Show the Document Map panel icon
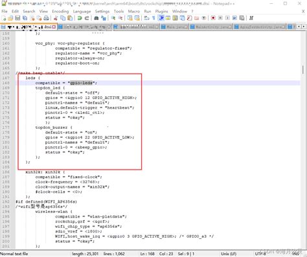Viewport: 307px width, 257px height. click(x=175, y=18)
